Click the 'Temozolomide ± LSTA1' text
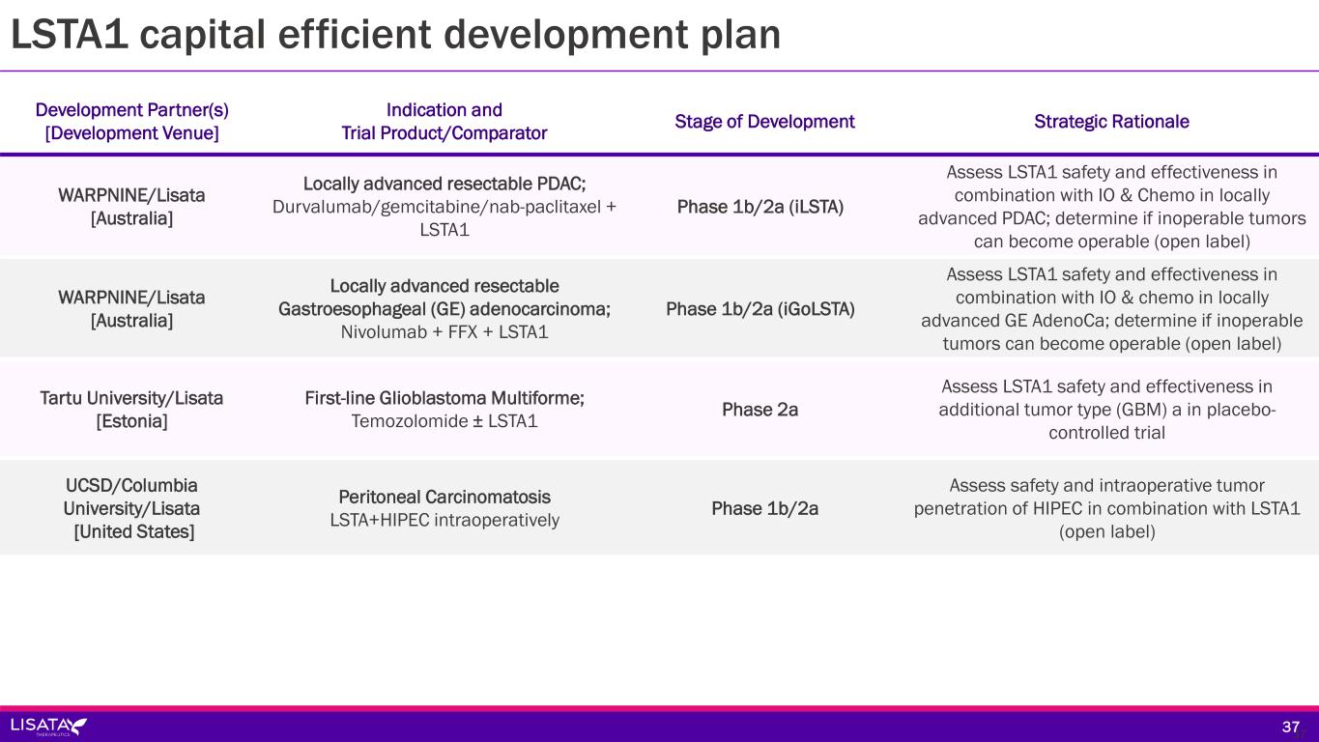1319x742 pixels. coord(444,421)
